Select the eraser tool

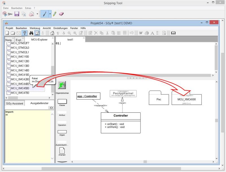tap(61, 14)
